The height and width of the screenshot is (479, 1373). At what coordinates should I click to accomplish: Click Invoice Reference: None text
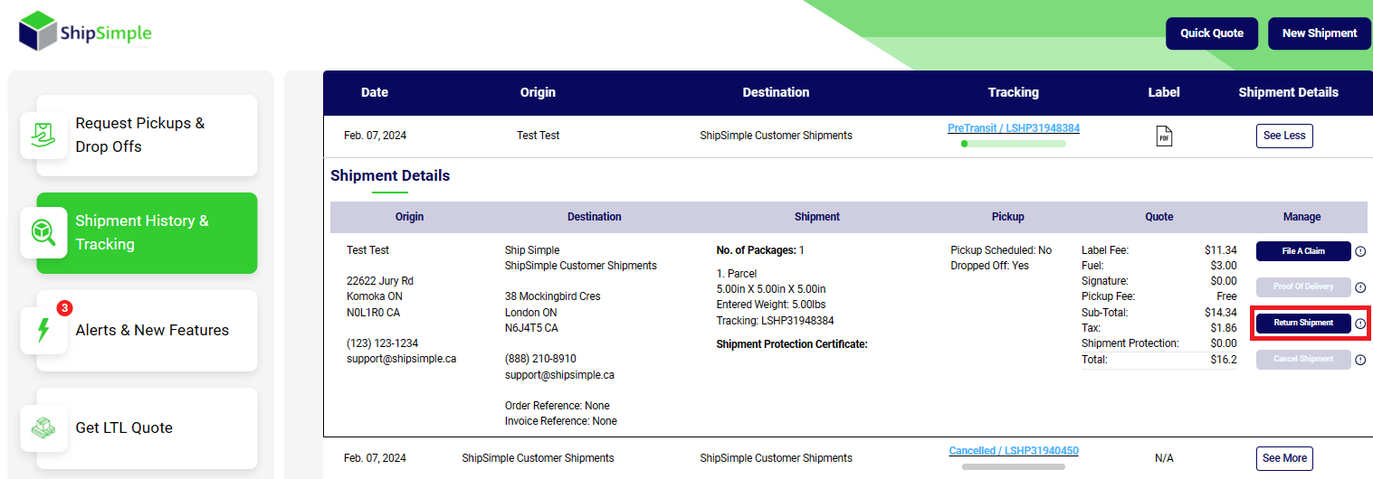click(x=561, y=421)
